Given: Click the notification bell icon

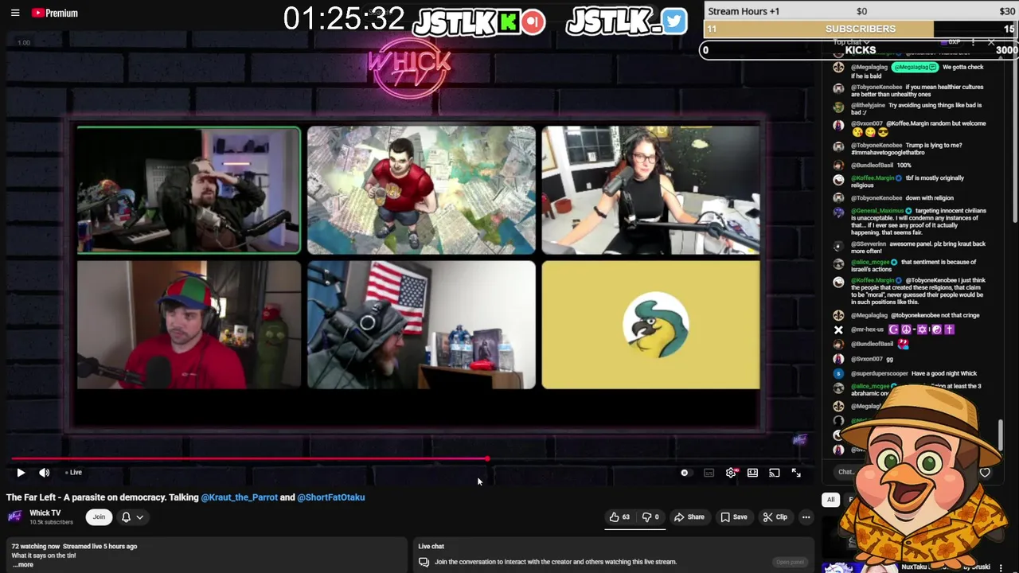Looking at the screenshot, I should pos(126,517).
